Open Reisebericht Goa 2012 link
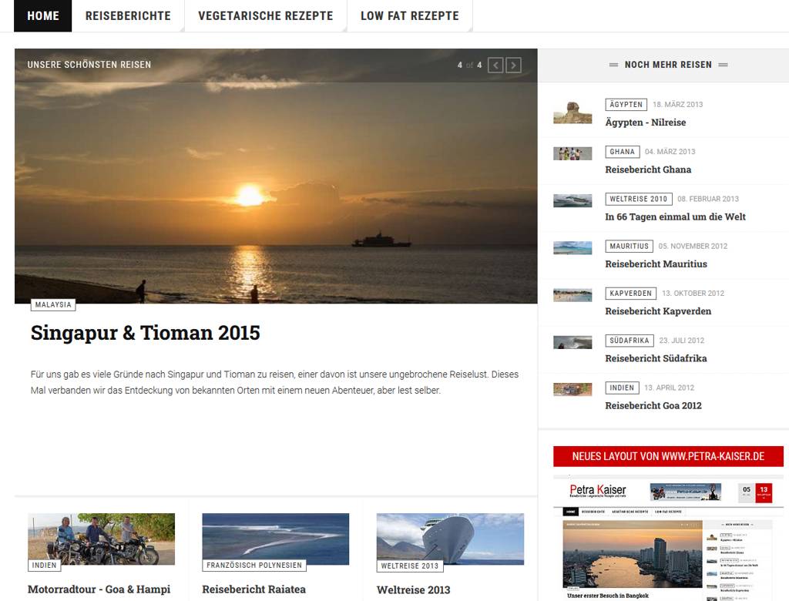This screenshot has width=789, height=601. pyautogui.click(x=653, y=405)
